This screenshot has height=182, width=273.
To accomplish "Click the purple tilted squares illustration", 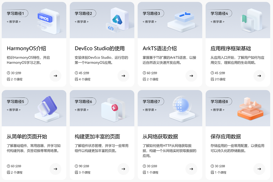I will tap(47, 109).
